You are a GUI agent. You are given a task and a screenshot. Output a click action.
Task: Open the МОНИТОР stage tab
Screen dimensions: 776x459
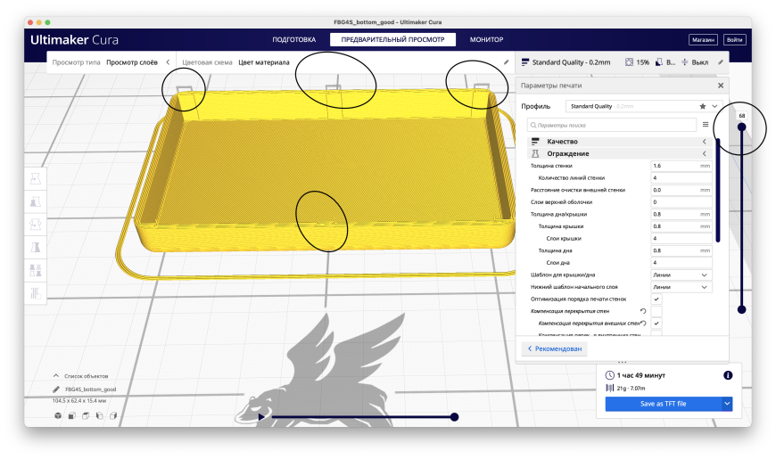coord(486,39)
